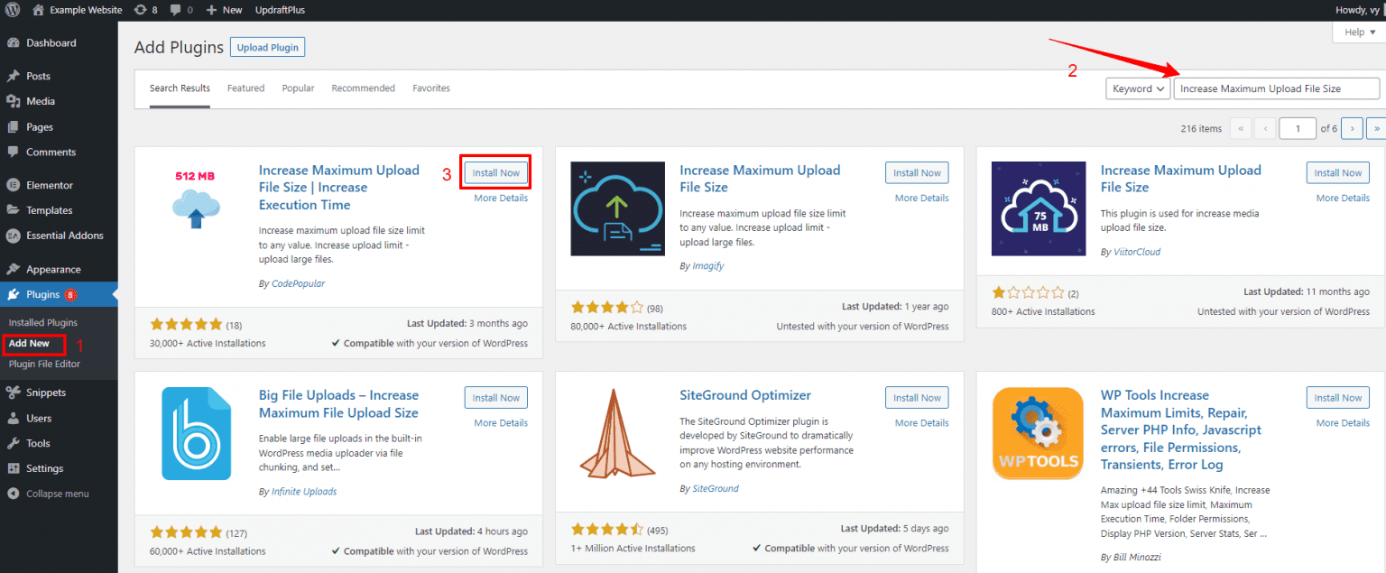Viewport: 1386px width, 573px height.
Task: Open Imagify author link
Action: pos(707,266)
